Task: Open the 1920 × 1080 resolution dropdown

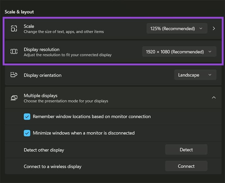Action: click(x=179, y=52)
